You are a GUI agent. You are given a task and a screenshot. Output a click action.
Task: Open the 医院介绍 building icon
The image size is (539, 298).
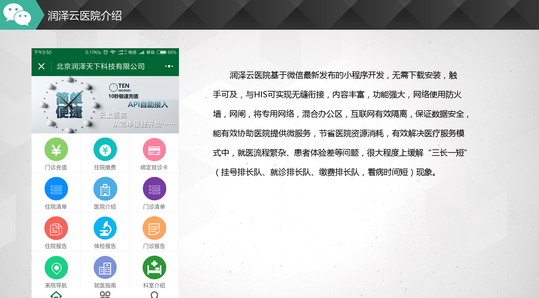tap(105, 189)
